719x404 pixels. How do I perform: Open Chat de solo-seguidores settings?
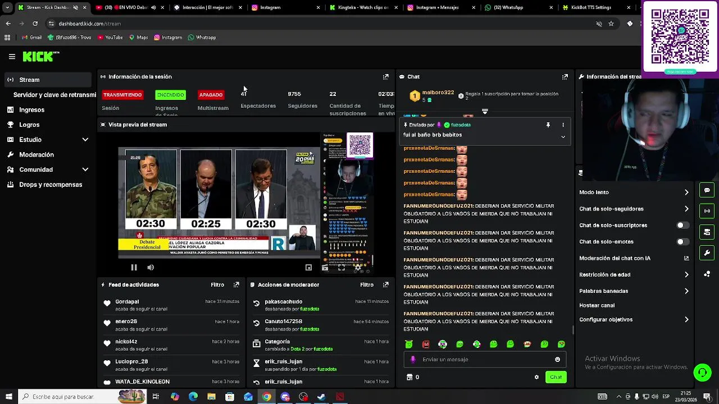click(634, 209)
